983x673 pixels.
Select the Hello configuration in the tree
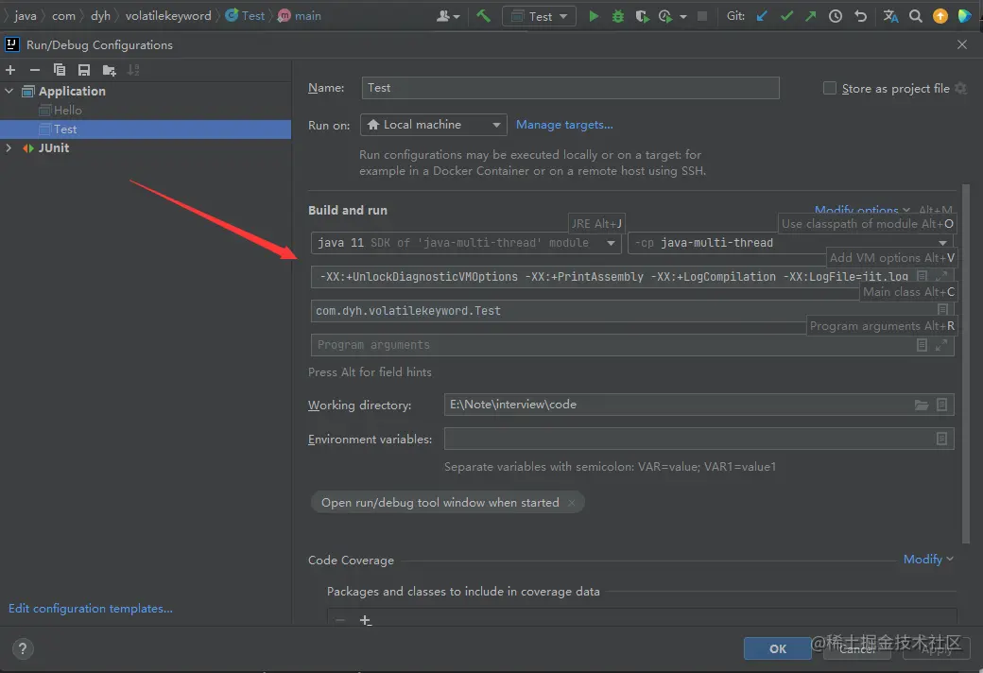(68, 111)
